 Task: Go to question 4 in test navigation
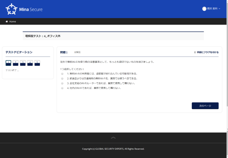click(x=30, y=63)
